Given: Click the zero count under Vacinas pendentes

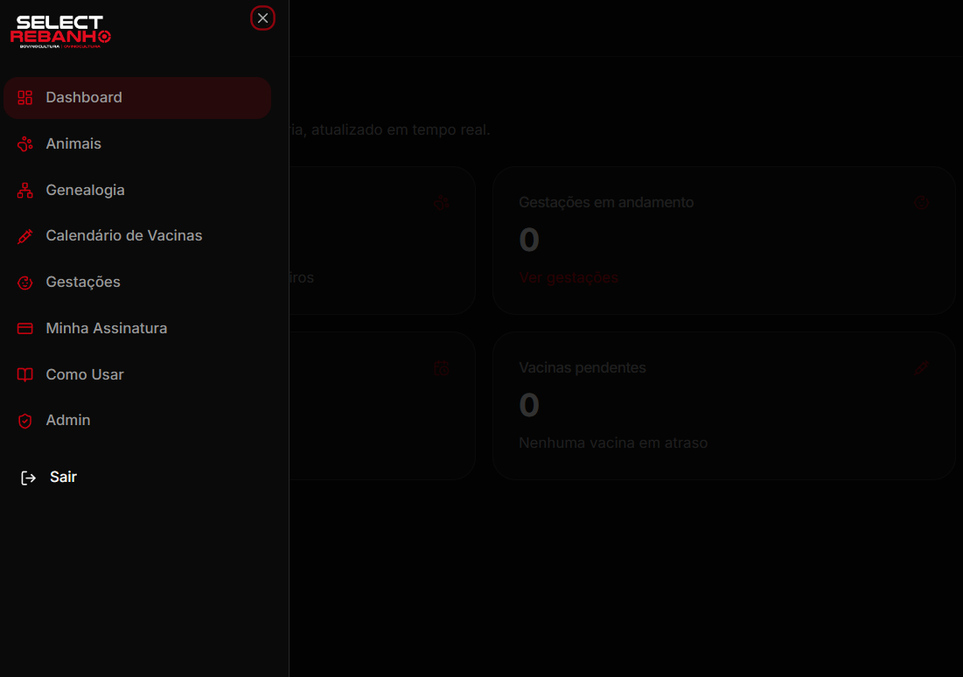Looking at the screenshot, I should click(529, 406).
